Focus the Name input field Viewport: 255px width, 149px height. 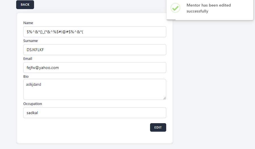pos(94,32)
